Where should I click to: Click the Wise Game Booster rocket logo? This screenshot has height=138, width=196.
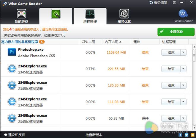click(x=5, y=4)
